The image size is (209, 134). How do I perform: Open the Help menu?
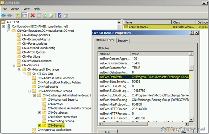[x=37, y=9]
